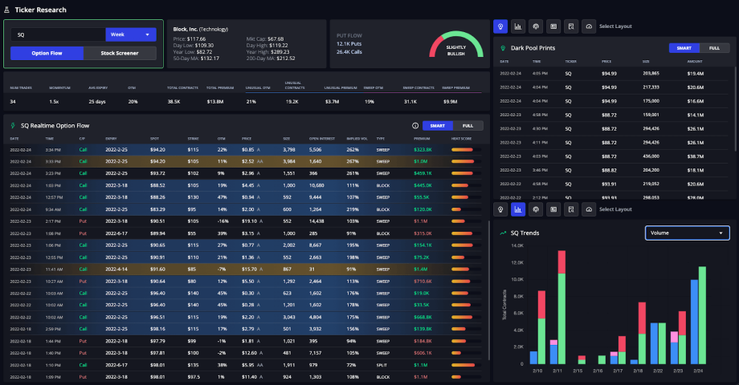Sort option flow by OPEN INTEREST column header

click(322, 139)
